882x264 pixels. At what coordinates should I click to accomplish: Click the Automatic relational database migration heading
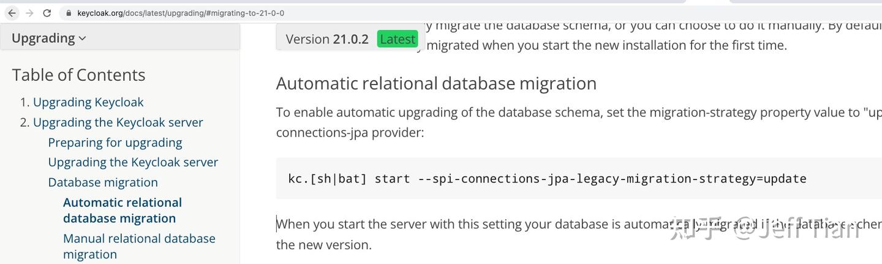436,83
